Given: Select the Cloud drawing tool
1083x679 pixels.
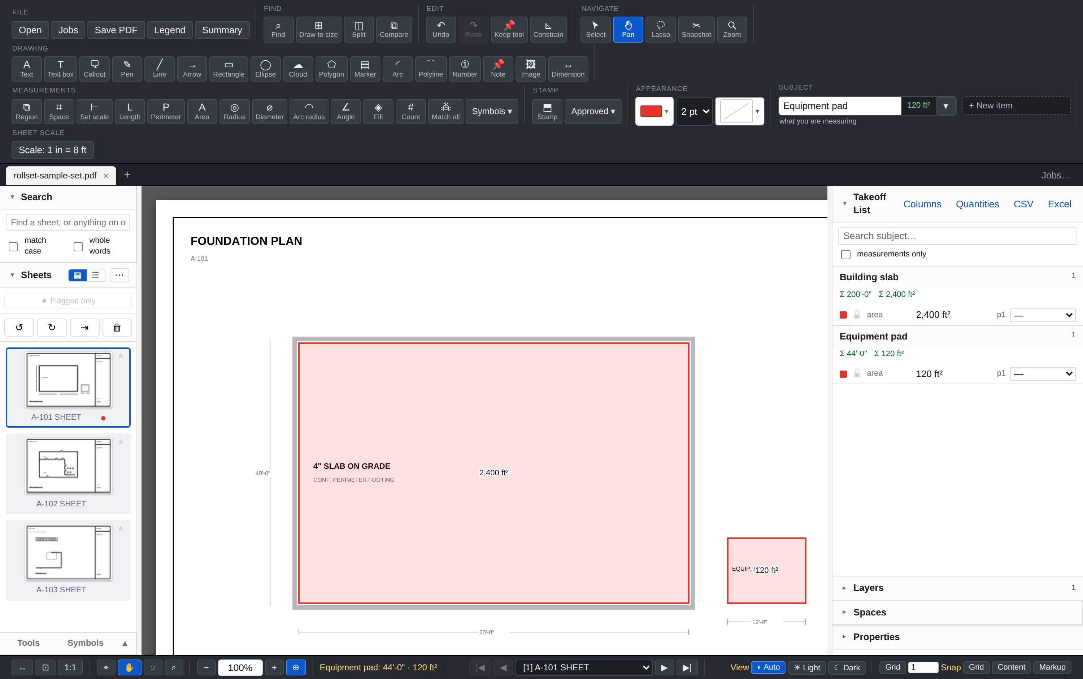Looking at the screenshot, I should pyautogui.click(x=297, y=69).
